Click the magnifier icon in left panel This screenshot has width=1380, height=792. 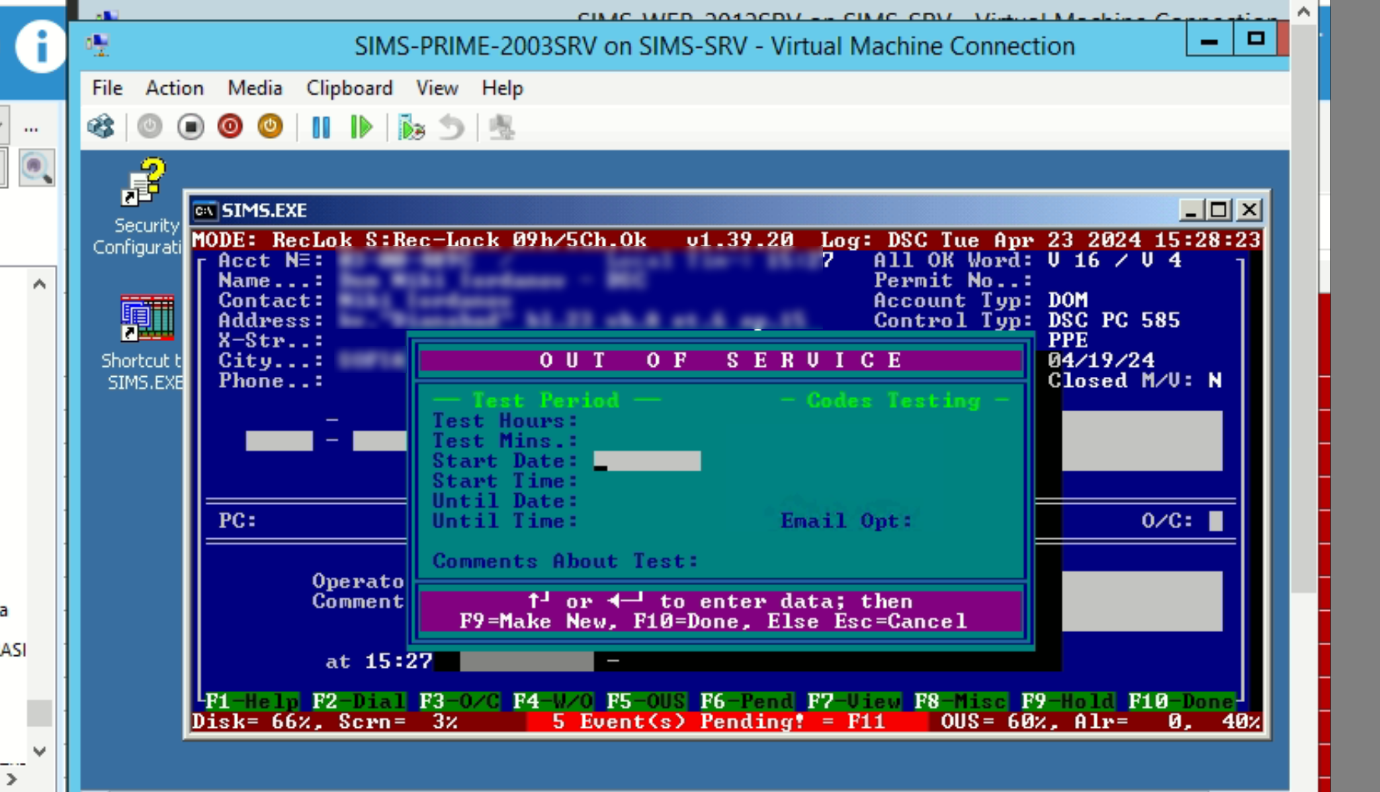(x=36, y=168)
